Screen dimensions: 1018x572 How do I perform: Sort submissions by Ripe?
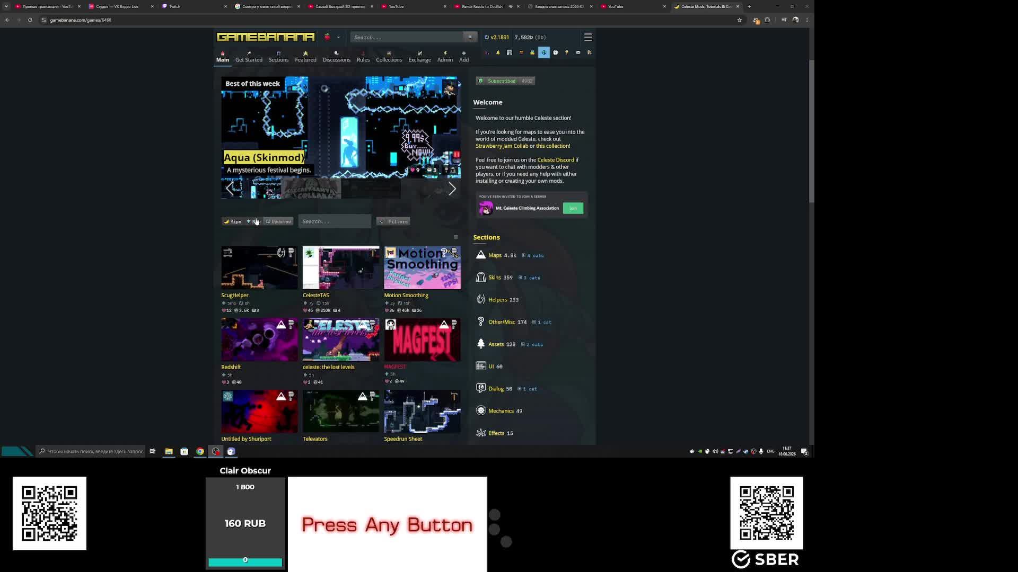pos(233,221)
